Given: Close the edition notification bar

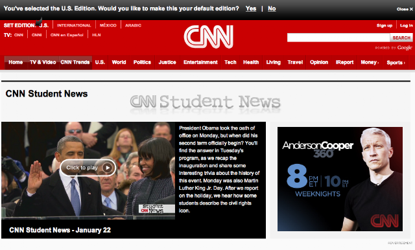Looking at the screenshot, I should click(405, 9).
